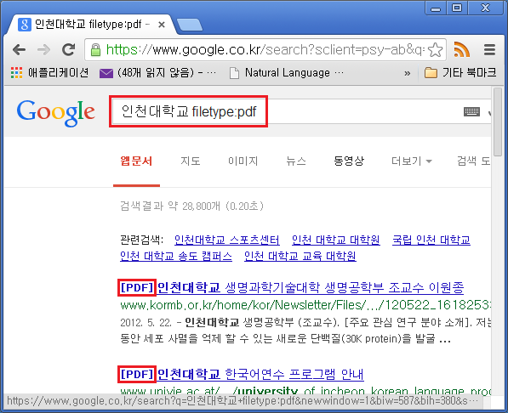Click the green SSL padlock icon
Screen dimensions: 508x413
(x=95, y=50)
